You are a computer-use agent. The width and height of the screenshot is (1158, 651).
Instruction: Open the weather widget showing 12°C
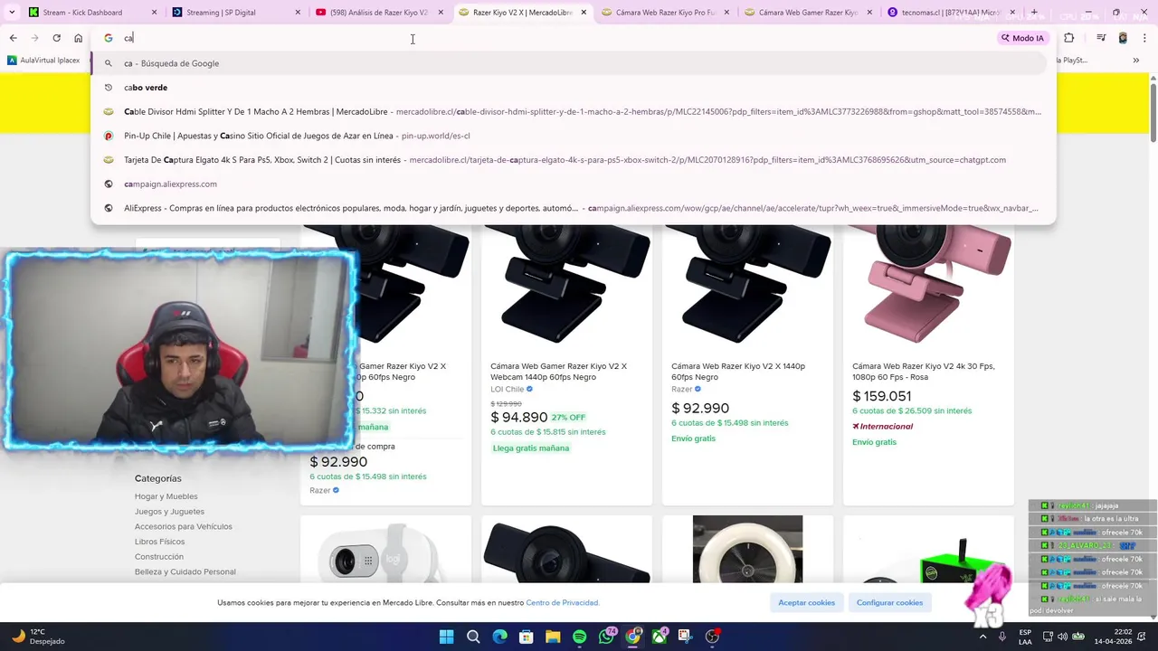(x=41, y=637)
